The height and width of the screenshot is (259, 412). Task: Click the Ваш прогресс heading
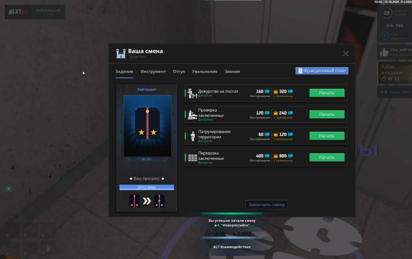click(146, 179)
